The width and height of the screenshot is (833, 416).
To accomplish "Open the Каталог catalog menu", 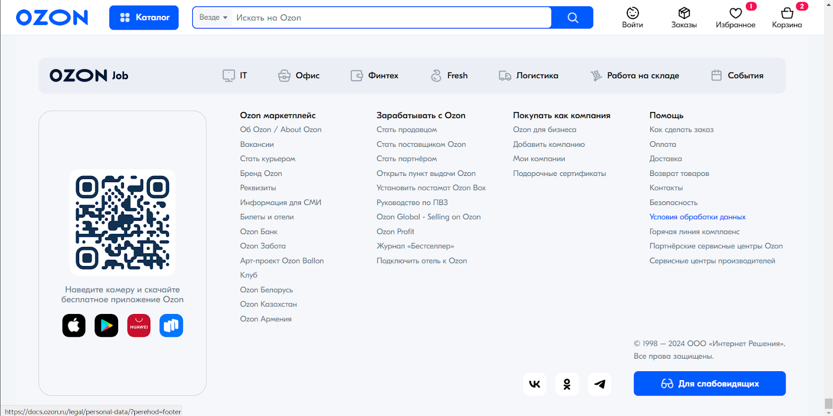I will 144,18.
